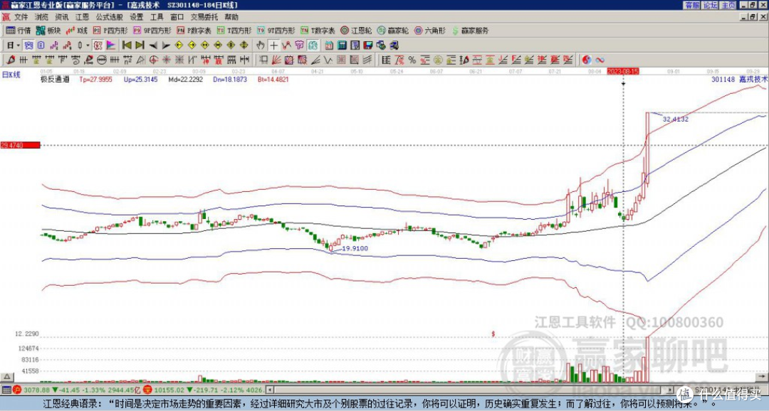
Task: Open the 帮助 menu
Action: 231,17
